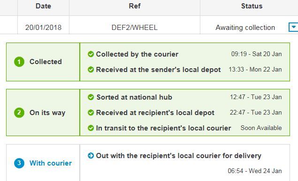Click the green step 2 circle icon
The width and height of the screenshot is (298, 181).
coord(19,113)
